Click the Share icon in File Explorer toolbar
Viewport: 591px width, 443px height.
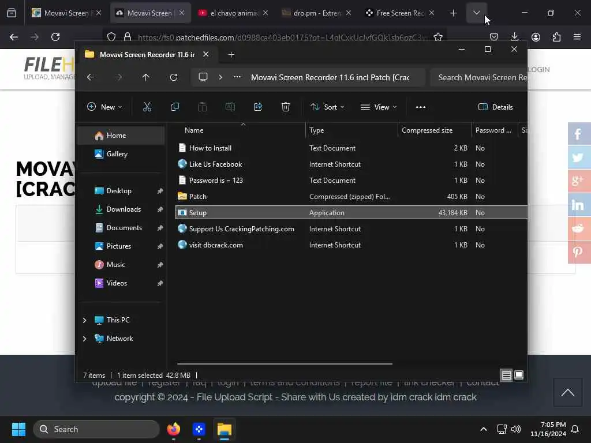click(x=258, y=107)
